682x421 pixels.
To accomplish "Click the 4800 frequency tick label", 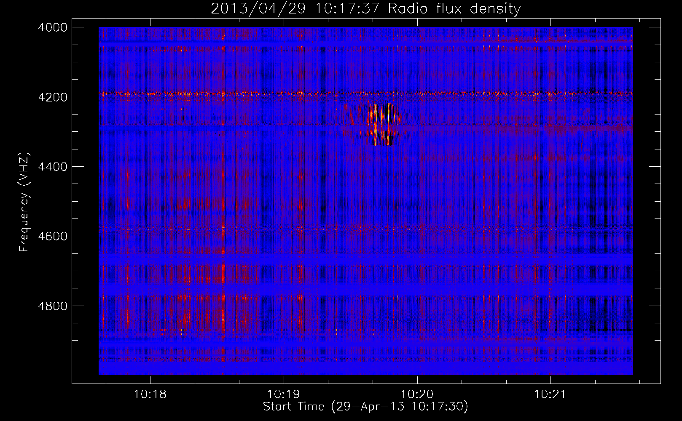I will point(53,306).
